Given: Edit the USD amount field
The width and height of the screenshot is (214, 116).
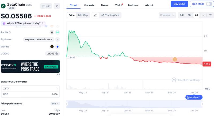Looking at the screenshot, I should tap(30, 94).
